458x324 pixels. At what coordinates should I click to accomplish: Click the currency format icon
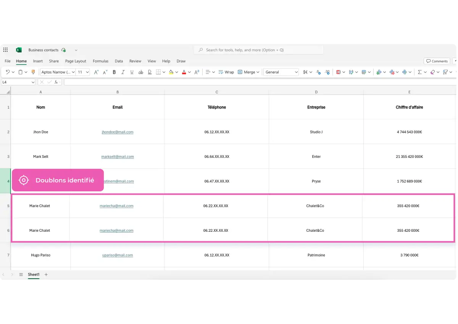point(305,72)
